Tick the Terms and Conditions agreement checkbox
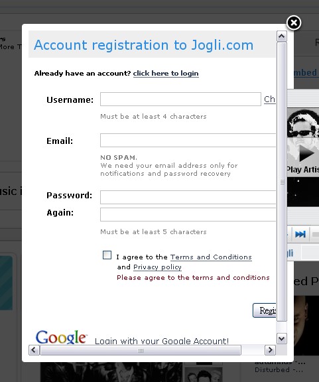Image resolution: width=319 pixels, height=382 pixels. click(x=107, y=255)
